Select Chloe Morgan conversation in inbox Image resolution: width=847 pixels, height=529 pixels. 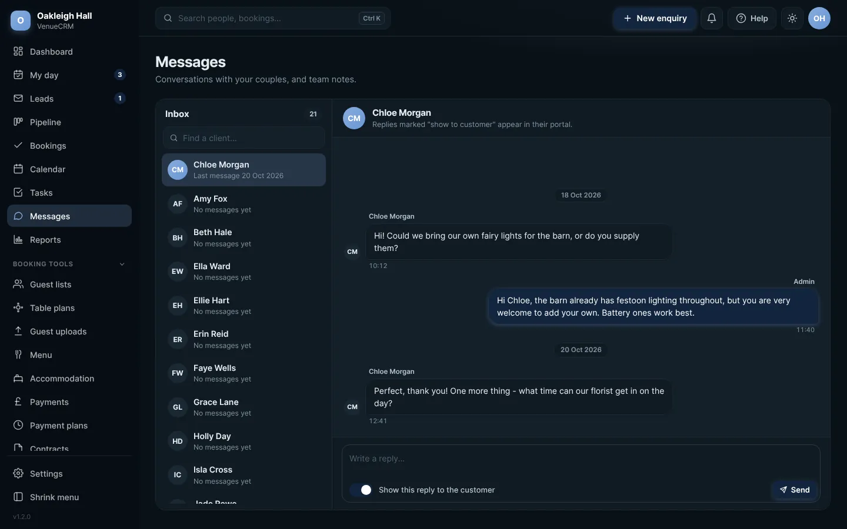pyautogui.click(x=244, y=170)
